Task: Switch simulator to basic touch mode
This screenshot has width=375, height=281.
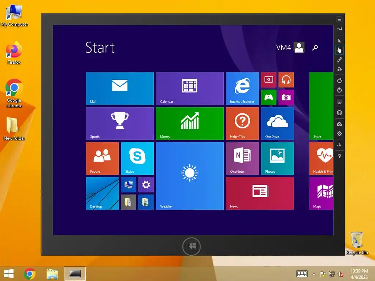Action: [339, 50]
